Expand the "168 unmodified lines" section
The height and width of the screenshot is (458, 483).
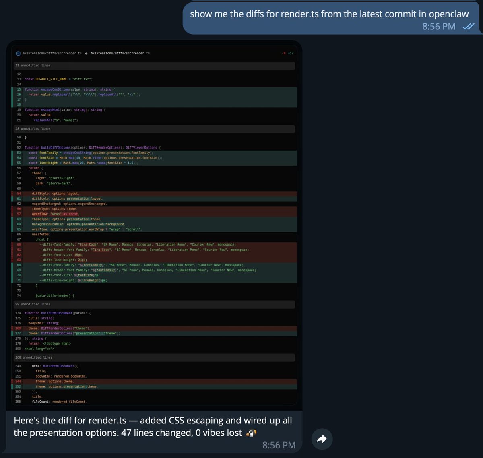[34, 357]
